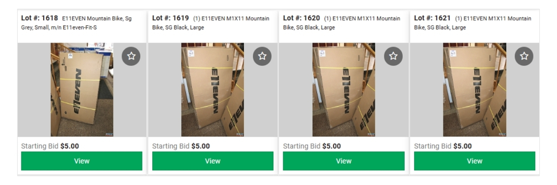The image size is (557, 185).
Task: Open the Lot #: 1621 title
Action: click(433, 18)
